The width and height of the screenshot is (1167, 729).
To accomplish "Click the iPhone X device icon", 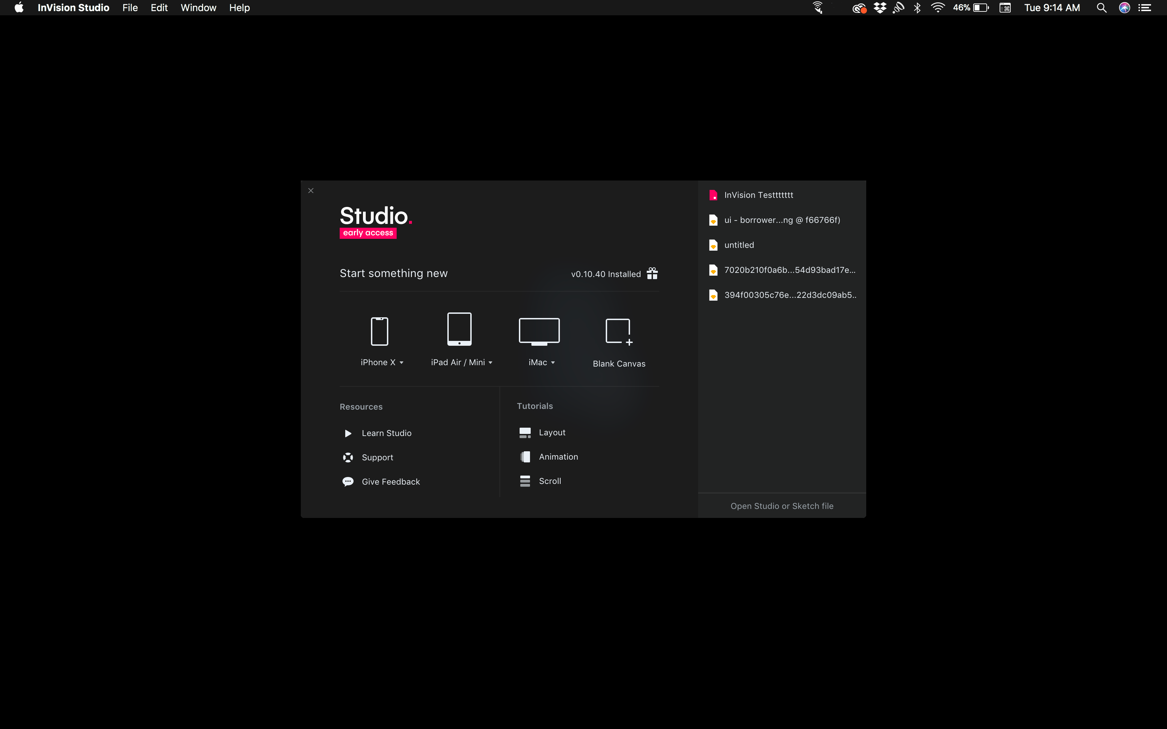I will click(x=380, y=331).
